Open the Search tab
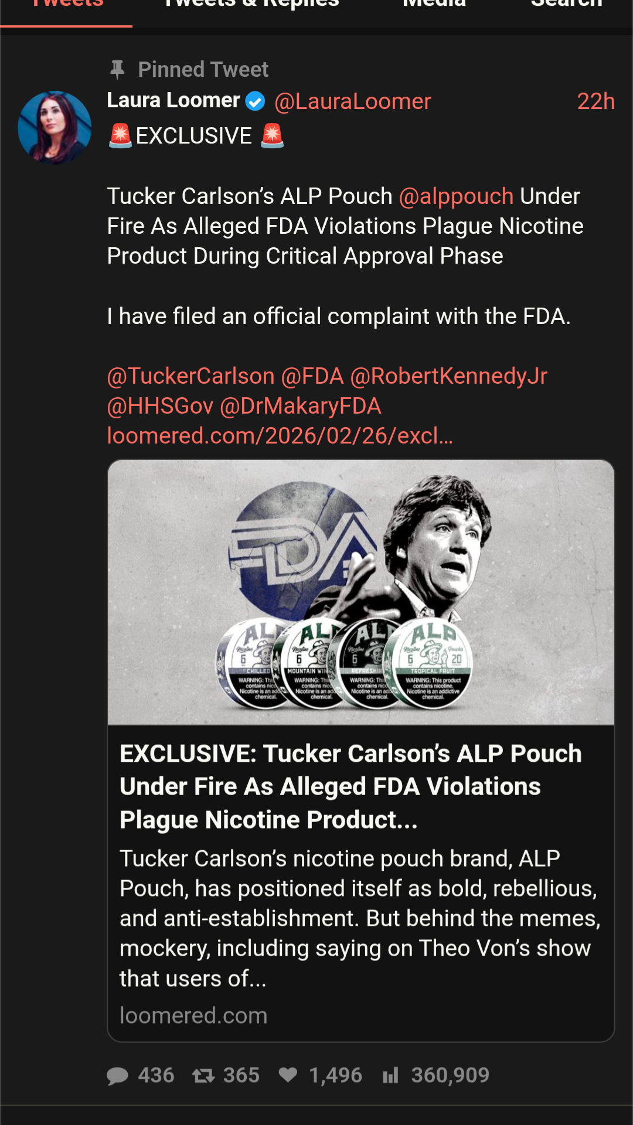The image size is (633, 1125). (566, 5)
